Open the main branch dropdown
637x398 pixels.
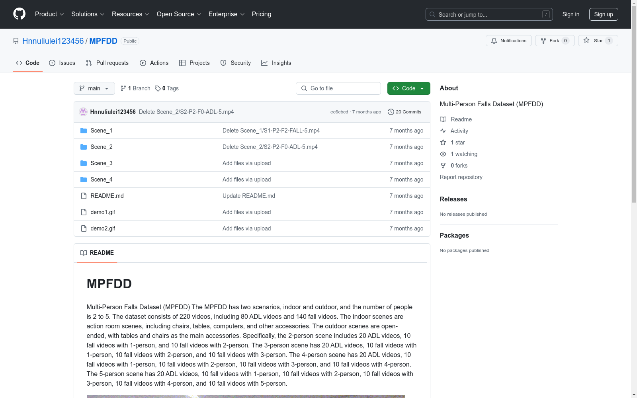[x=94, y=88]
